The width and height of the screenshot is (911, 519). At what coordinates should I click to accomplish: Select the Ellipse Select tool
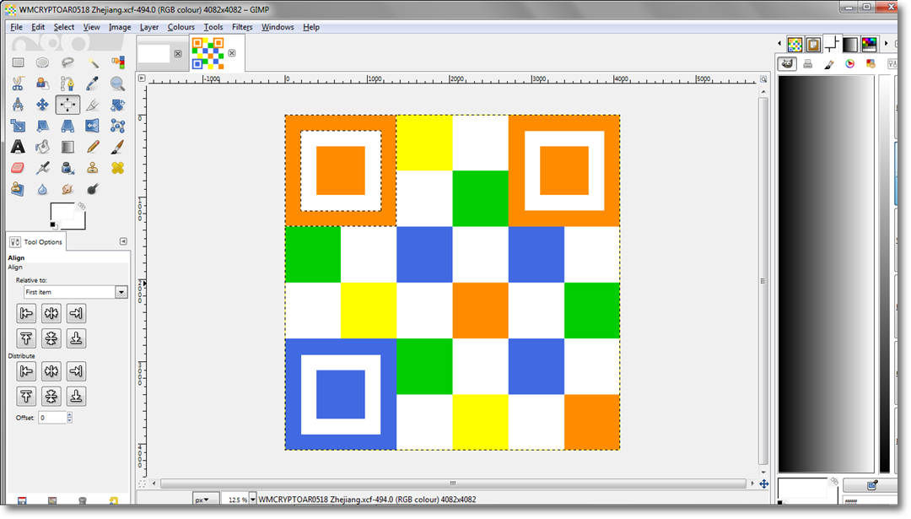click(42, 62)
